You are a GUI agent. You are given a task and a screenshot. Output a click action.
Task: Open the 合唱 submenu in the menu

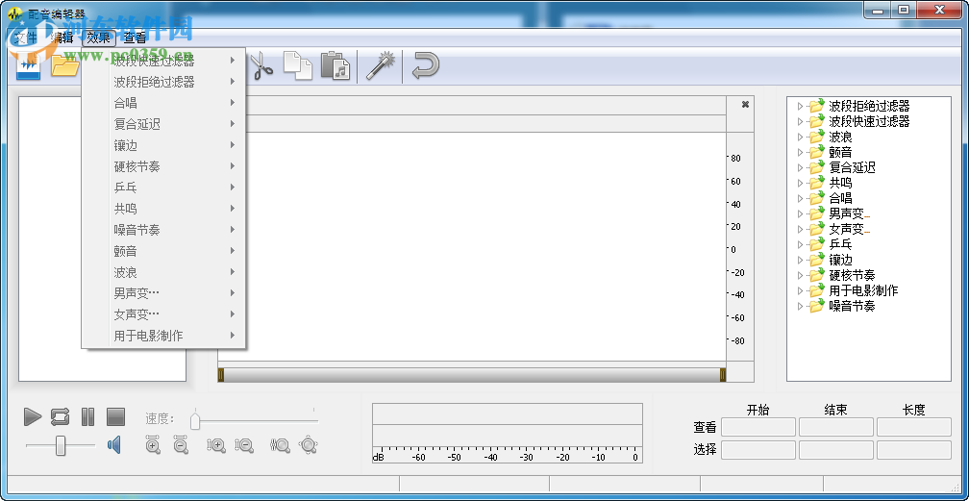click(x=163, y=103)
